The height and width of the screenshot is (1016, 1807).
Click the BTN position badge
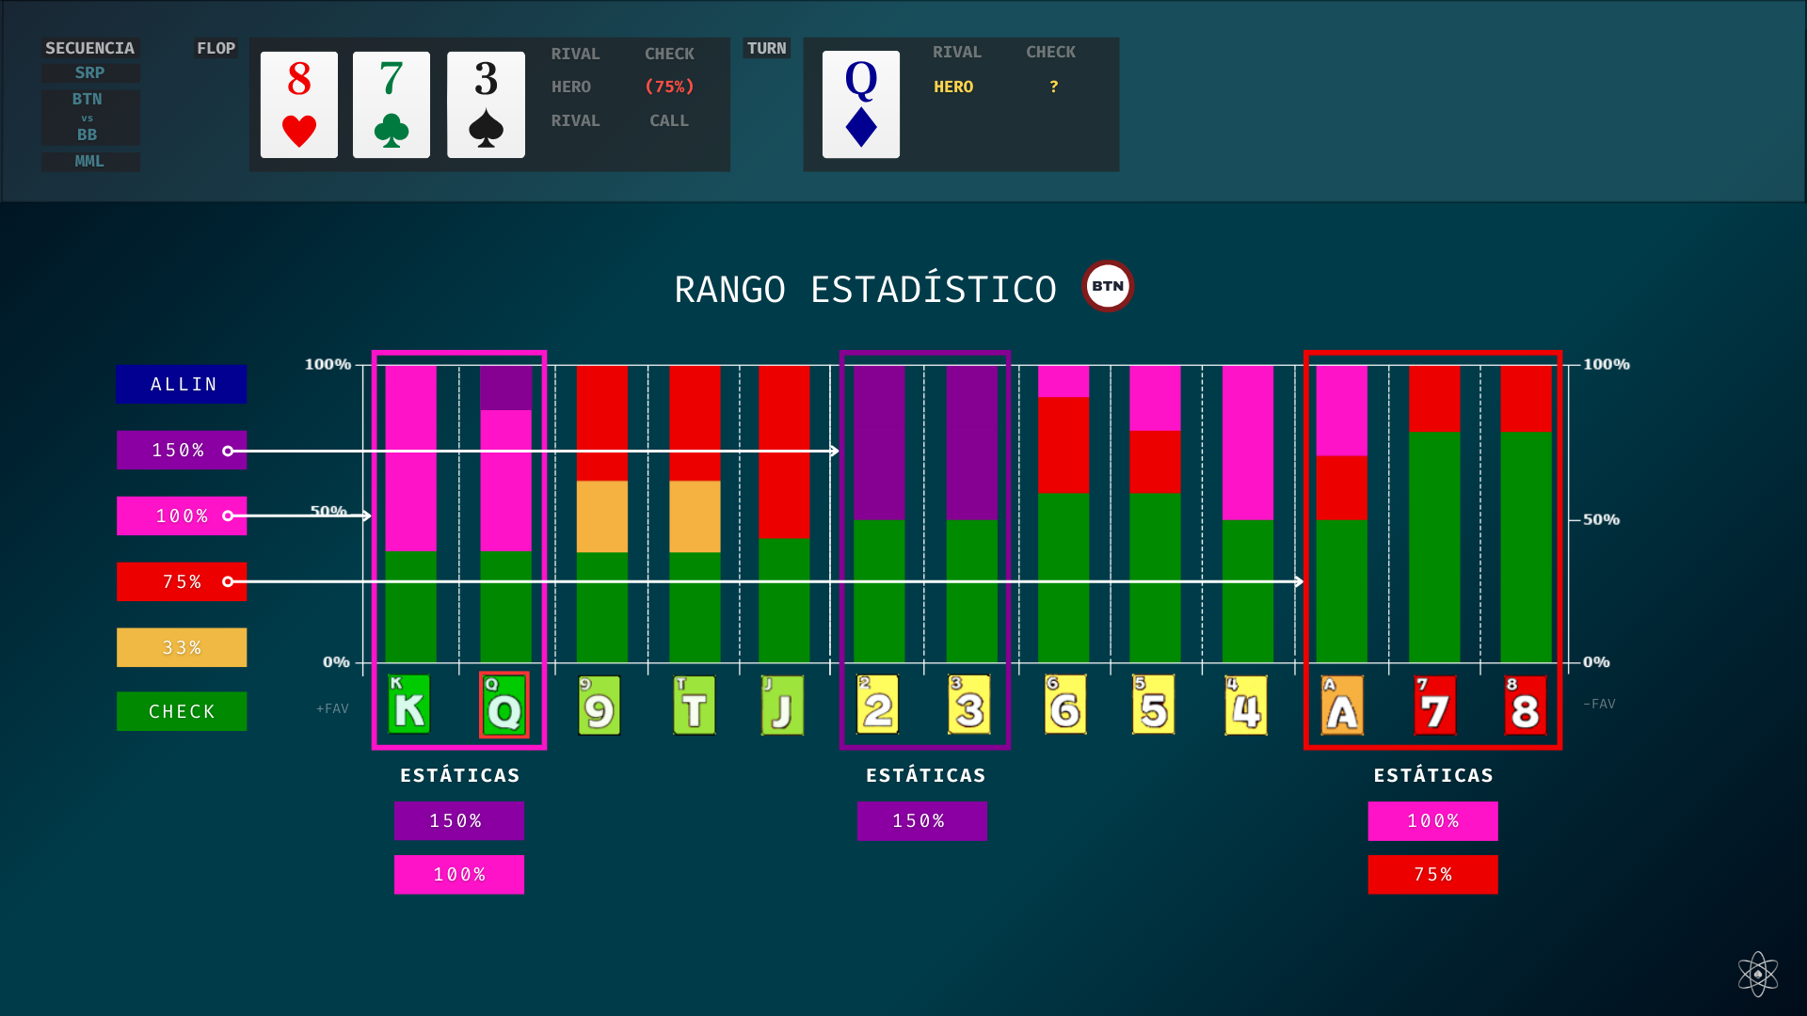[x=1108, y=286]
